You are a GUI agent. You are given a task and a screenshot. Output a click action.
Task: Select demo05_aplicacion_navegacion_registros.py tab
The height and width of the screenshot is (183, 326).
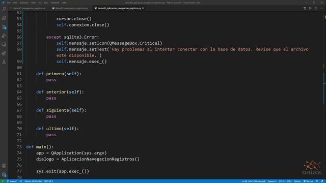[x=119, y=8]
